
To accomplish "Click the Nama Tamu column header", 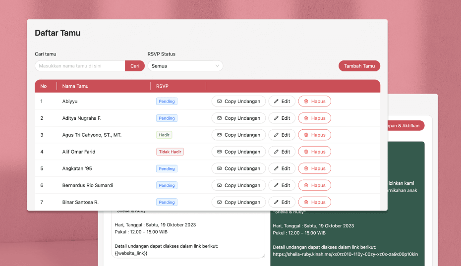I will click(75, 86).
